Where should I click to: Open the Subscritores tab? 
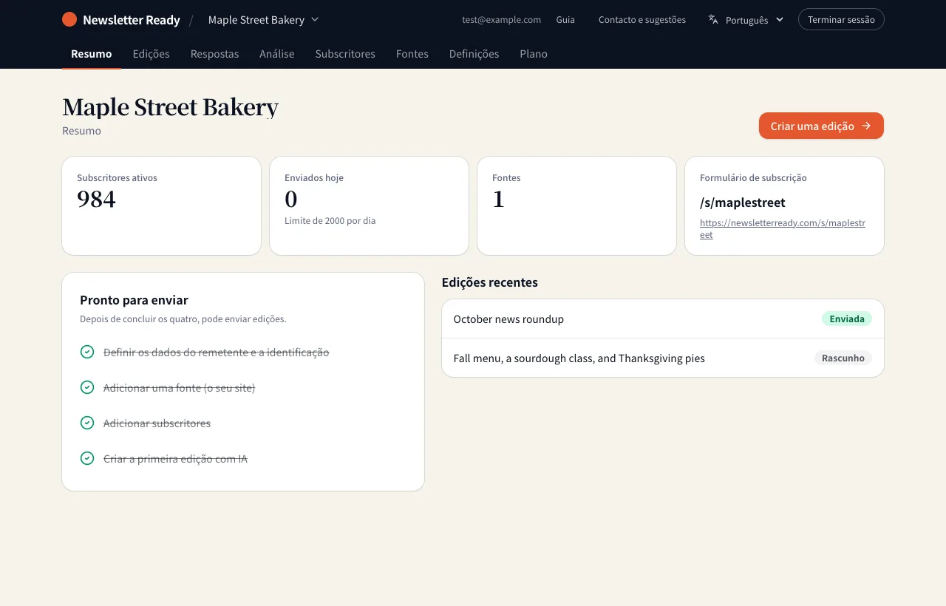(345, 53)
